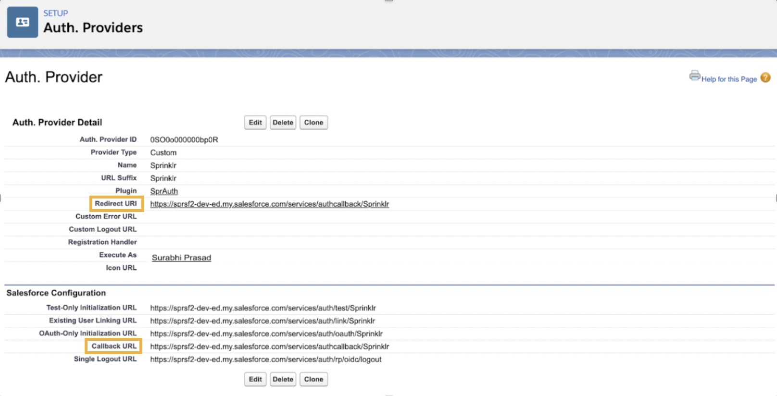Click the Auth. Provider ID label
This screenshot has width=777, height=396.
click(x=108, y=139)
